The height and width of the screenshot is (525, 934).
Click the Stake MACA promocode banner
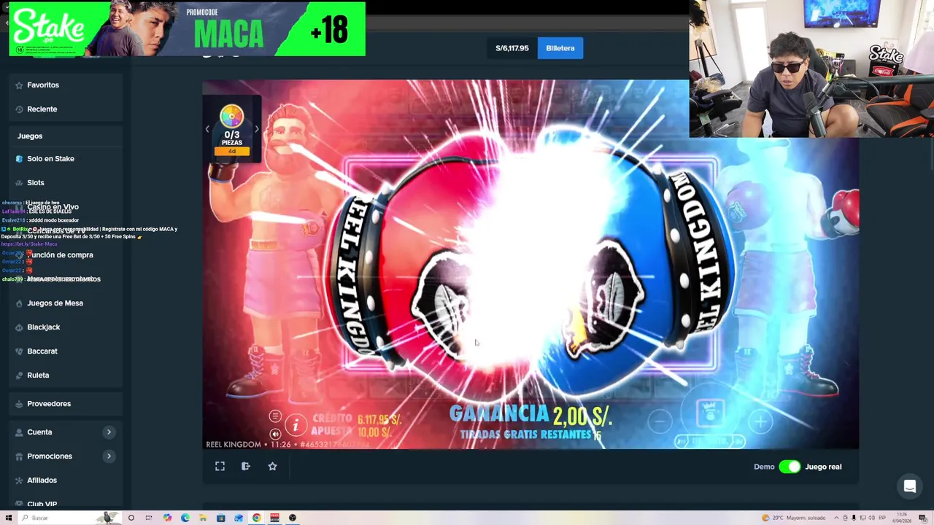point(187,29)
